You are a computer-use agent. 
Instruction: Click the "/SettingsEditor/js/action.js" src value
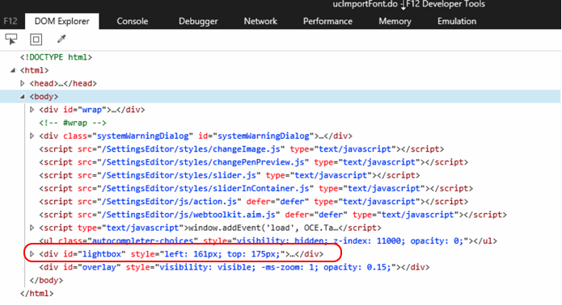(169, 202)
